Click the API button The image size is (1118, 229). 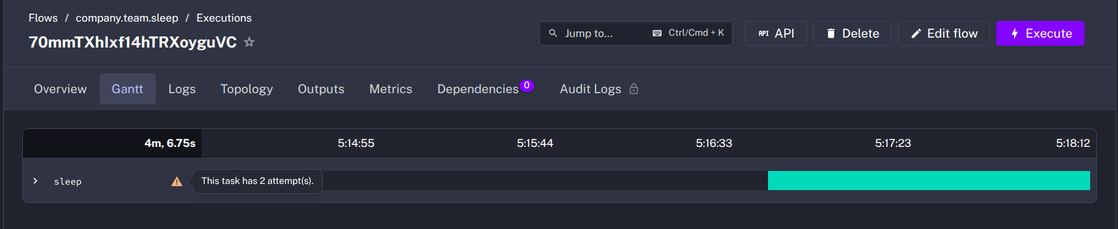775,33
